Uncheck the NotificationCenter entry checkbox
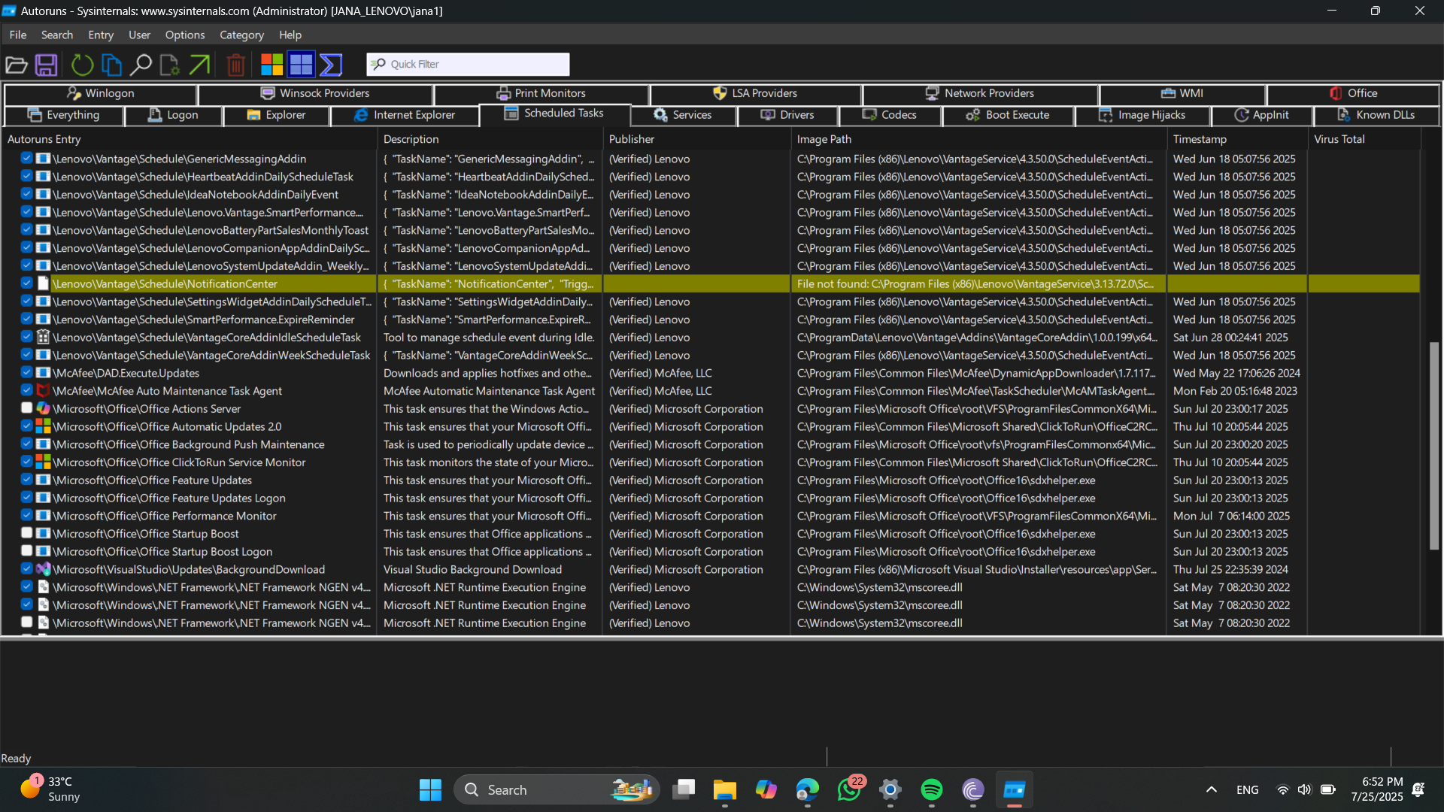 point(26,283)
